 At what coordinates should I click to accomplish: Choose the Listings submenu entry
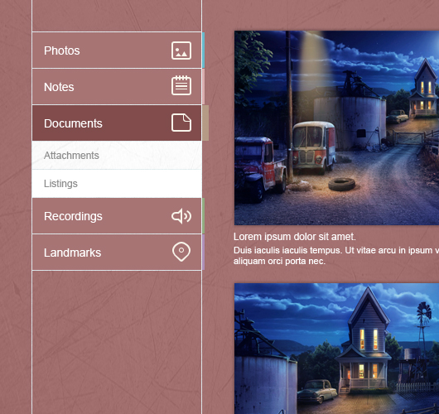(x=117, y=184)
